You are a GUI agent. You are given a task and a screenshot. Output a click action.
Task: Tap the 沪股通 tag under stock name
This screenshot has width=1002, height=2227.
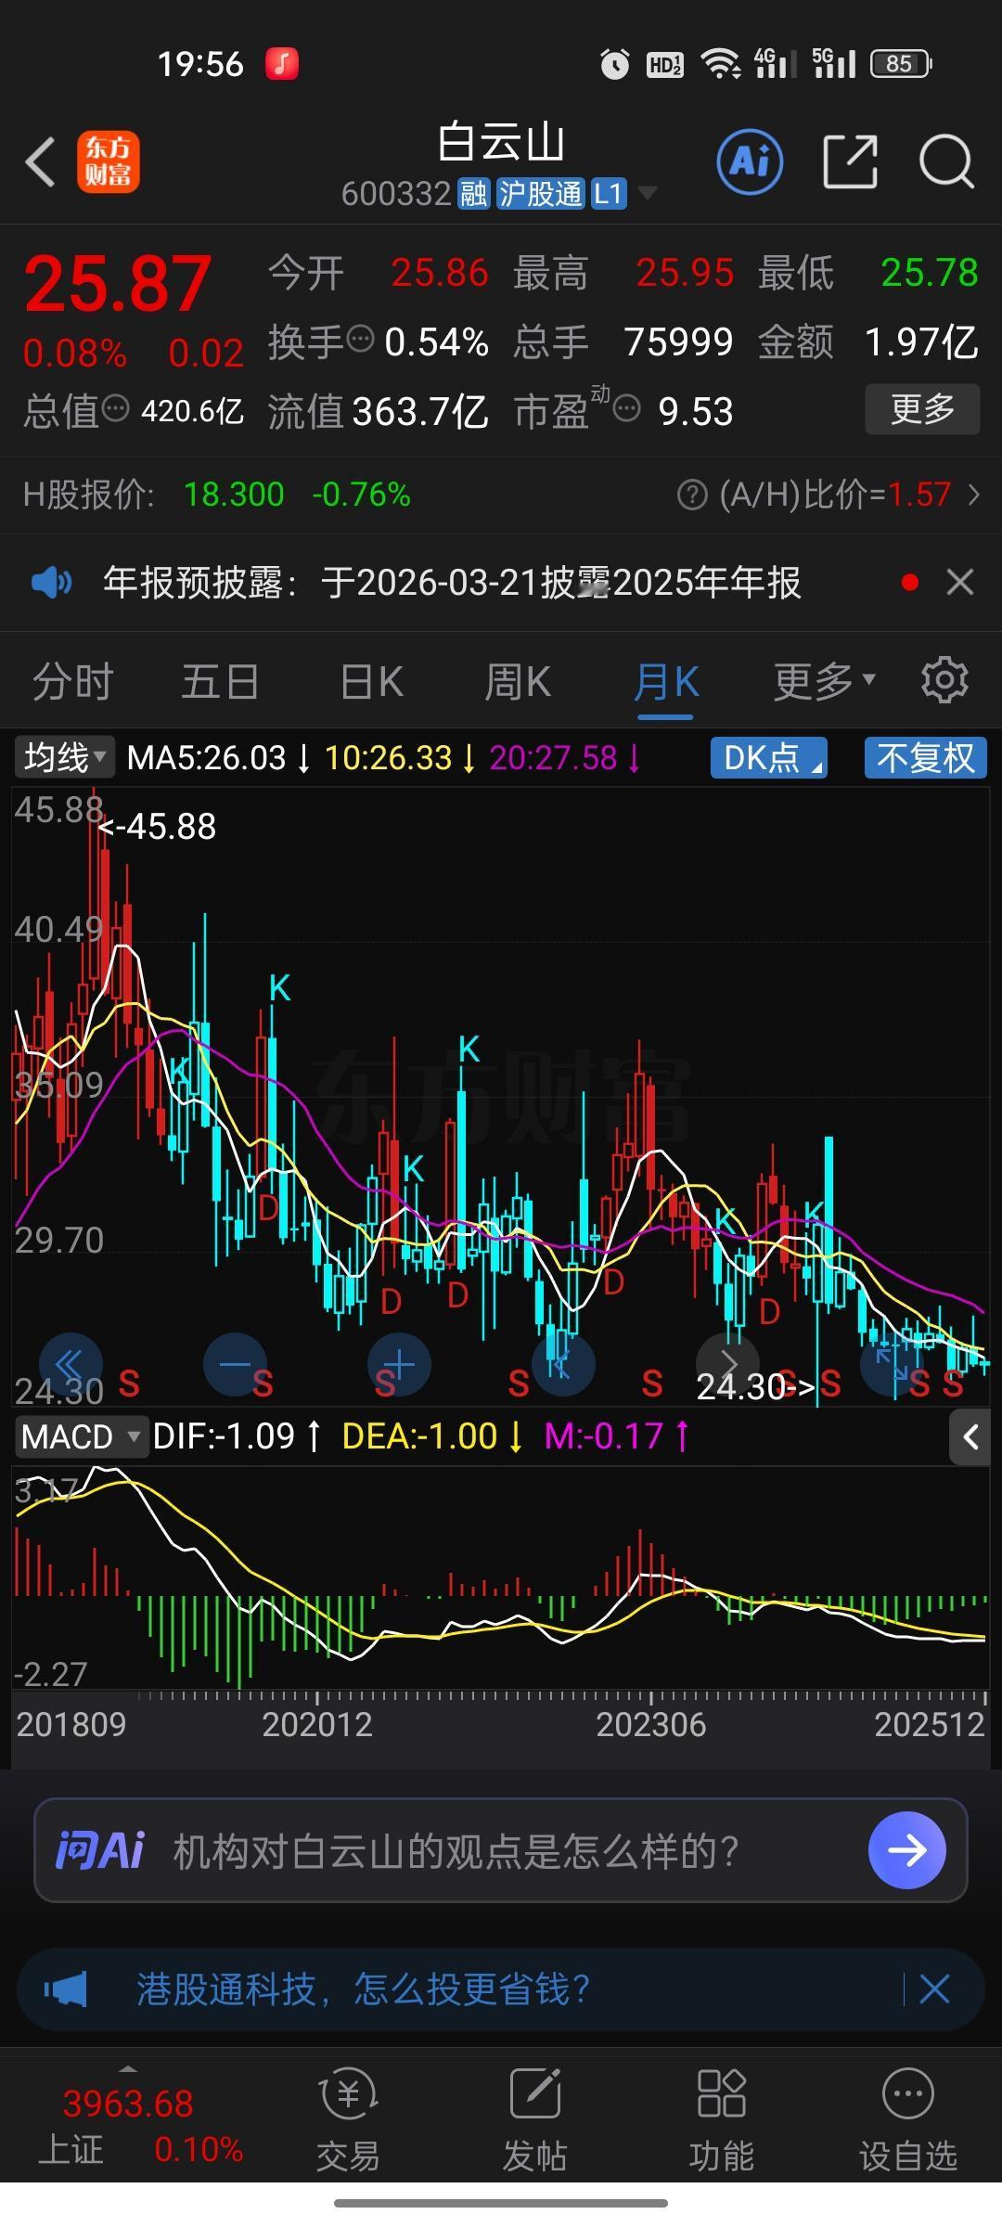541,194
